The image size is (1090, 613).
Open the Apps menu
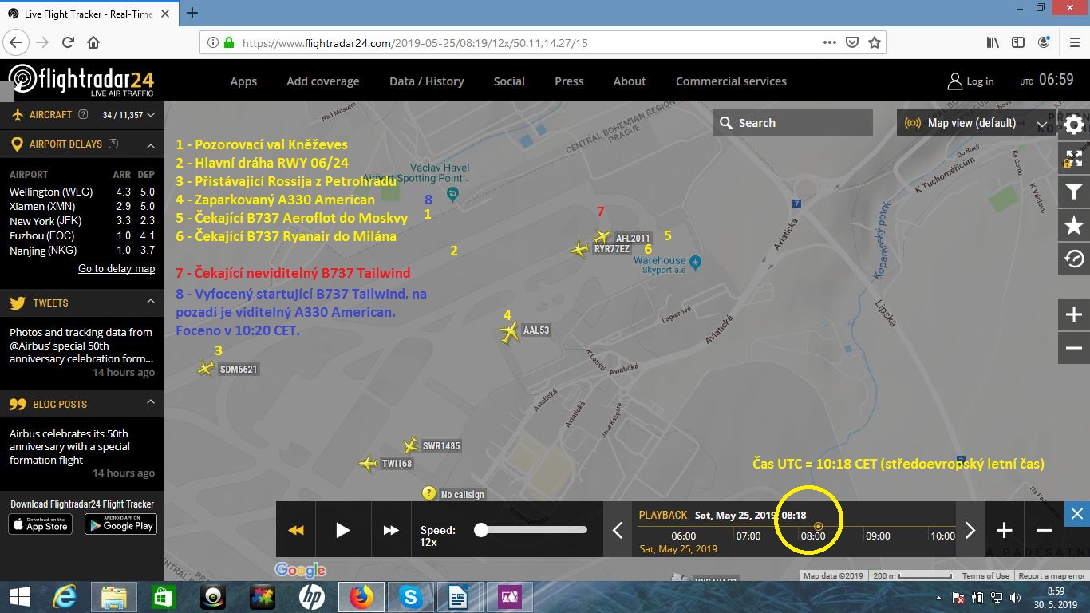click(x=243, y=81)
